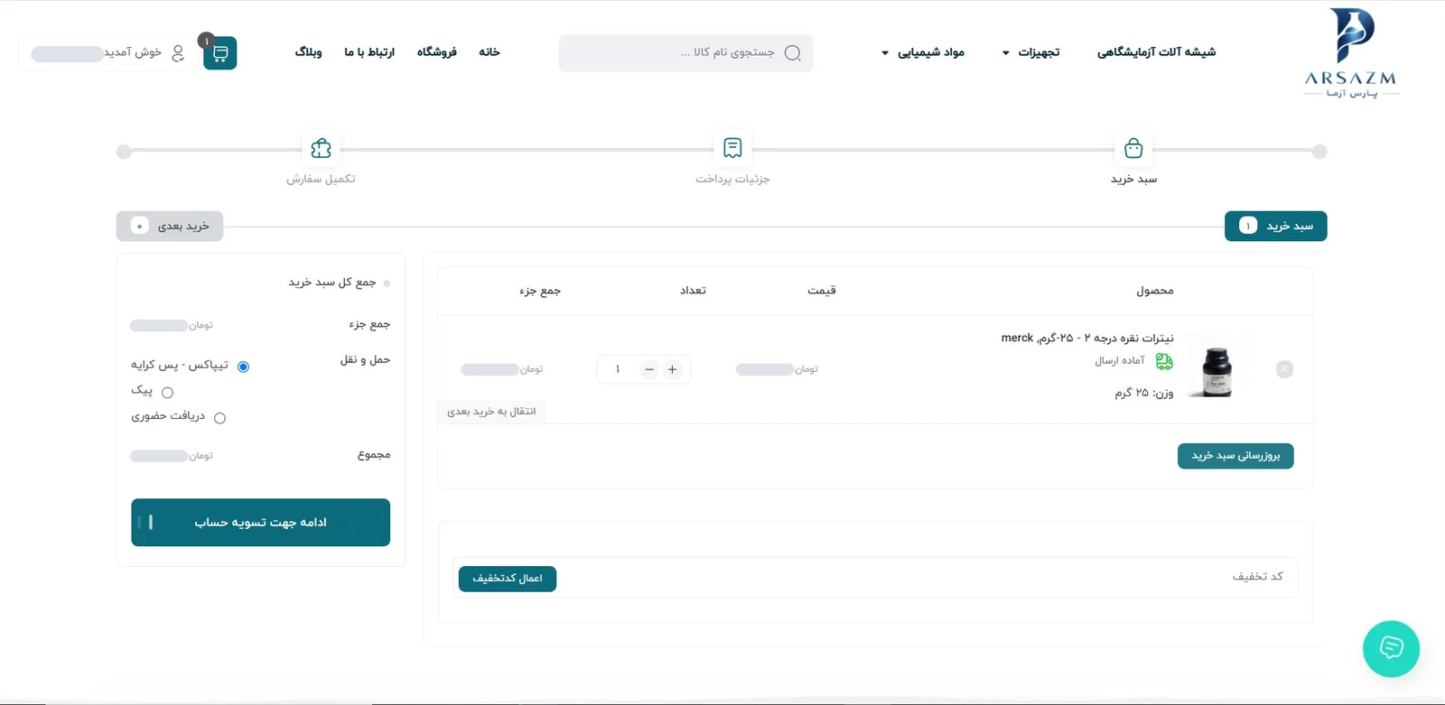Click the search magnifier icon
Screen dimensions: 1445x705
coord(793,53)
